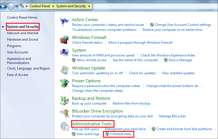Viewport: 218px width, 139px height.
Task: Open Network and Internet category
Action: point(23,33)
